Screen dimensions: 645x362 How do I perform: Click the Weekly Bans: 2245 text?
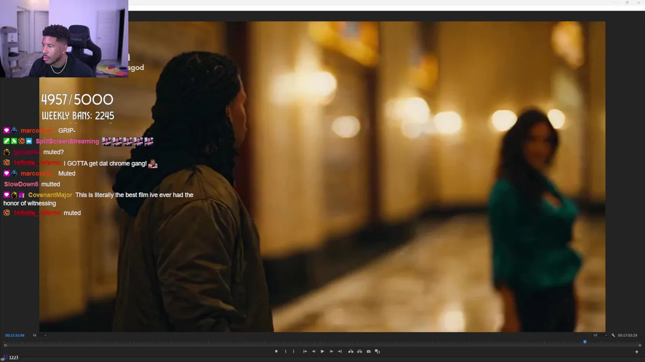click(78, 116)
